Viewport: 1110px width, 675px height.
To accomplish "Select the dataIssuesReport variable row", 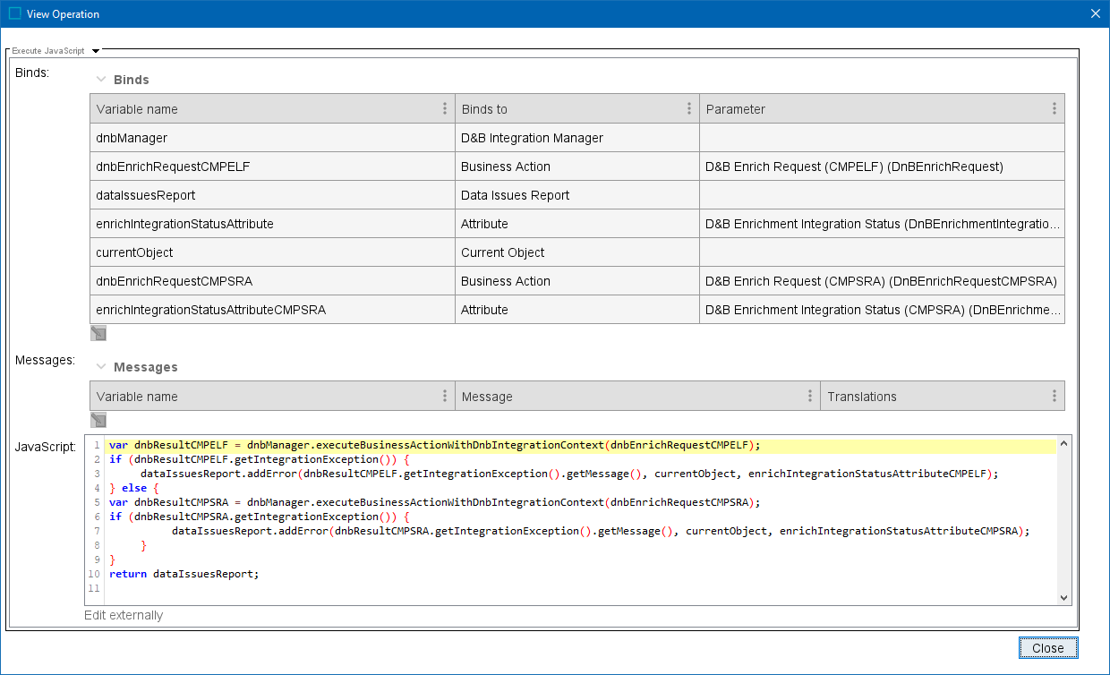I will click(272, 195).
